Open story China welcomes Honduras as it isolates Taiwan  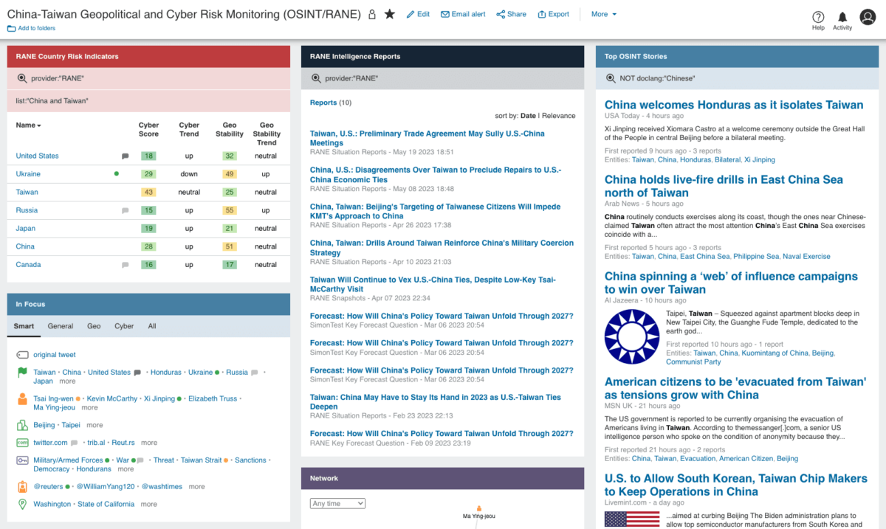(734, 106)
